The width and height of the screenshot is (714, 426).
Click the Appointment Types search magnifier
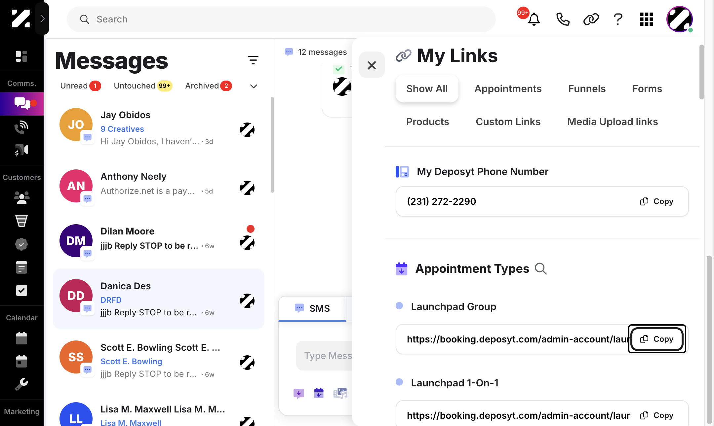tap(541, 268)
